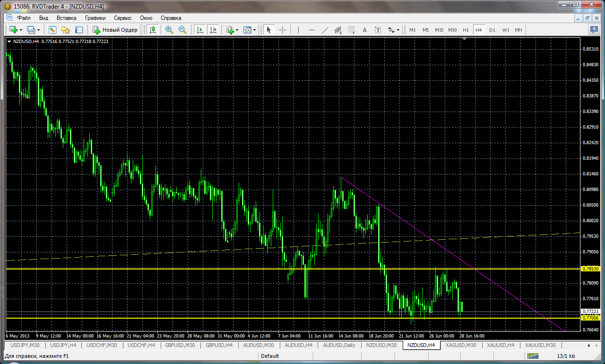Screen dimensions: 605x364
Task: Switch to M5 timeframe
Action: [x=426, y=30]
